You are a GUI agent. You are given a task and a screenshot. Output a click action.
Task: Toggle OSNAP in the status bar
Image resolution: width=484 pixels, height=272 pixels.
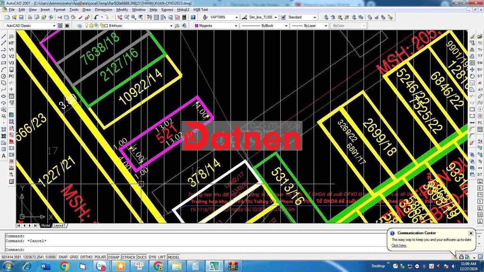click(113, 257)
